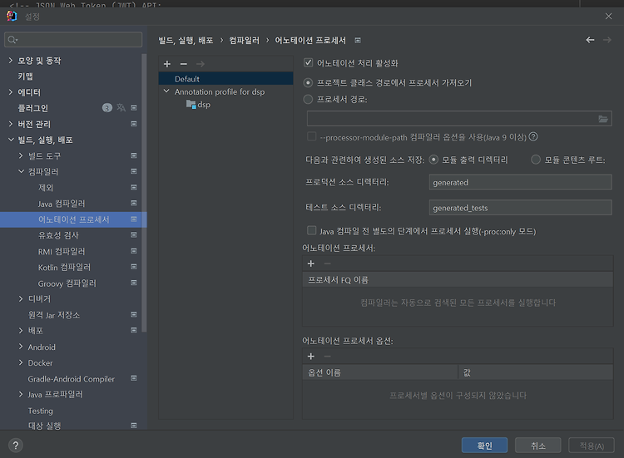Viewport: 624px width, 458px height.
Task: Remove annotation processor with minus icon
Action: [327, 263]
